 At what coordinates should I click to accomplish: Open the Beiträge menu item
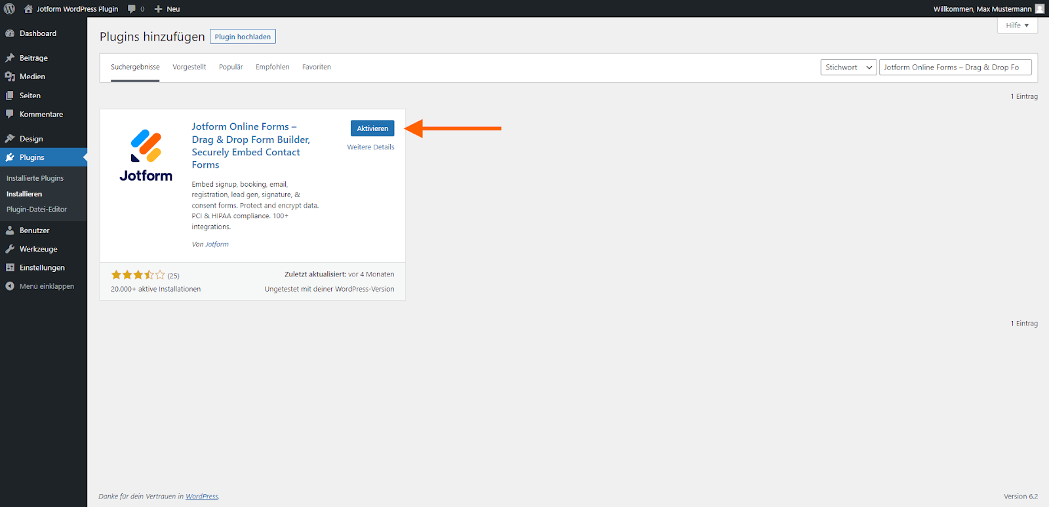tap(43, 58)
